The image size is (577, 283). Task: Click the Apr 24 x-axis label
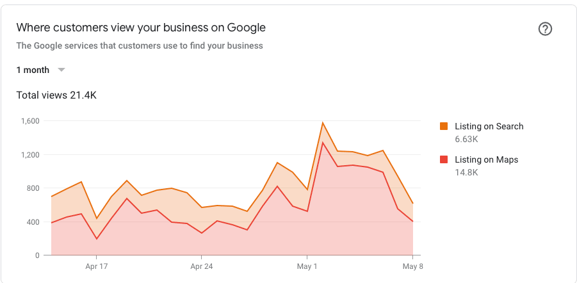[x=201, y=266]
